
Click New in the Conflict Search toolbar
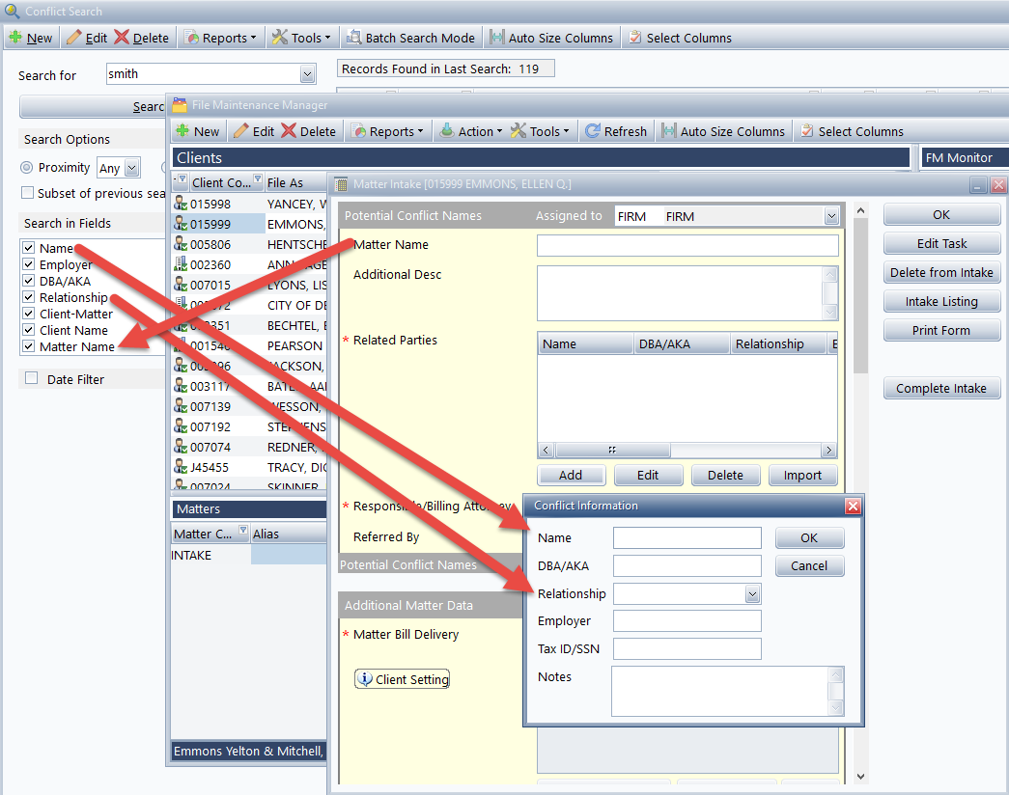[31, 38]
